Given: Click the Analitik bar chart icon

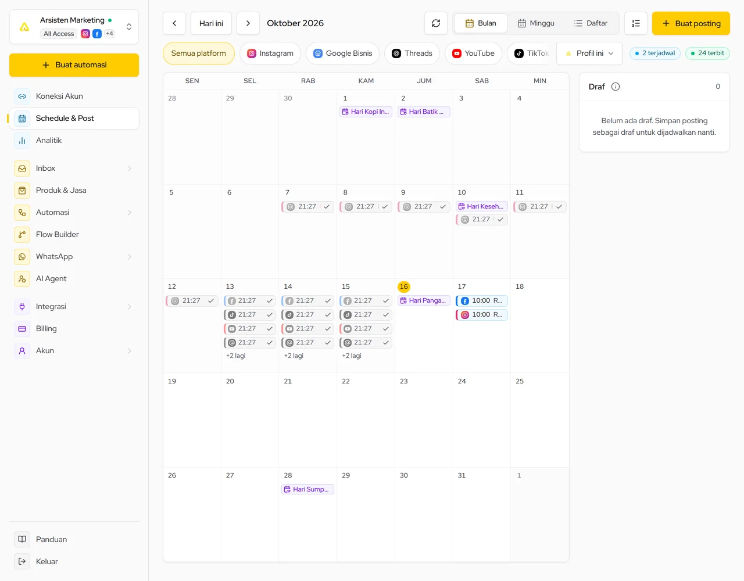Looking at the screenshot, I should point(22,141).
